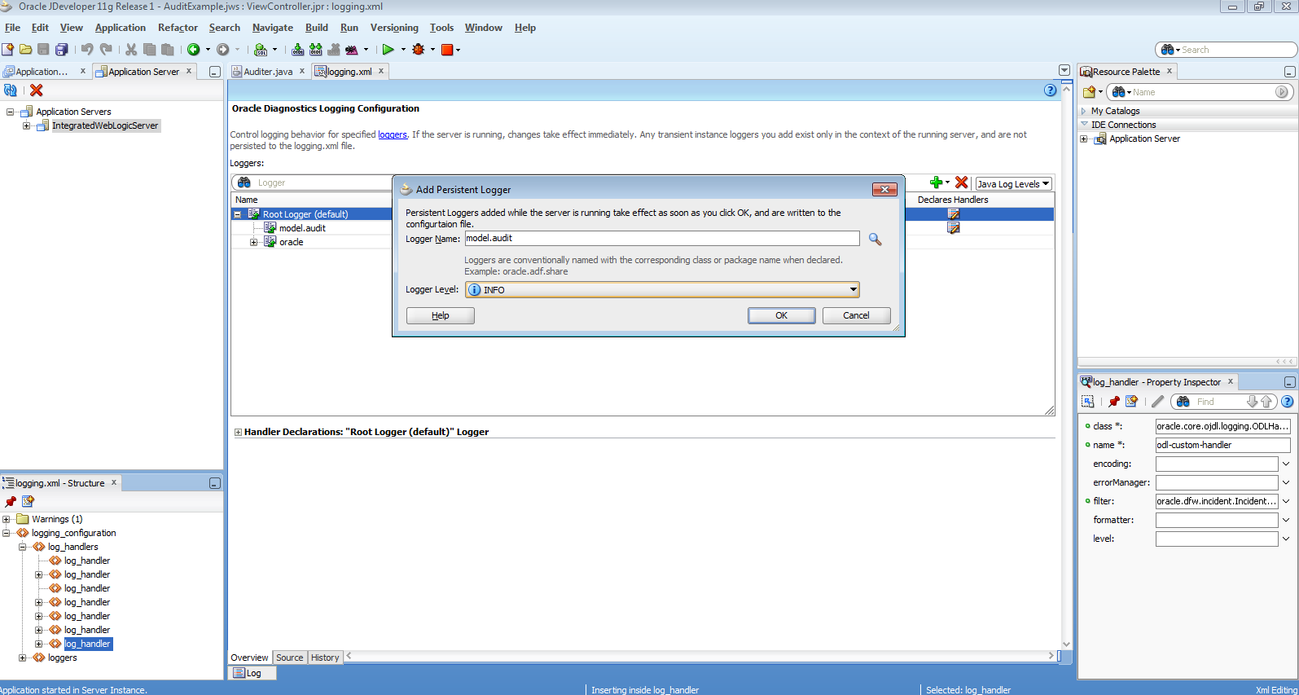Click New Palette icon in Resource Palette

1090,92
